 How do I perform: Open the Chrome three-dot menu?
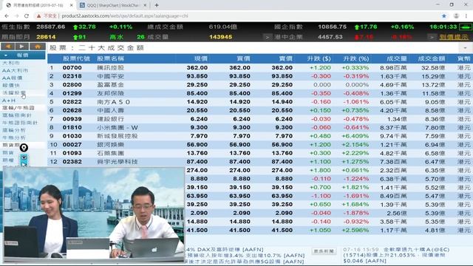coord(466,16)
